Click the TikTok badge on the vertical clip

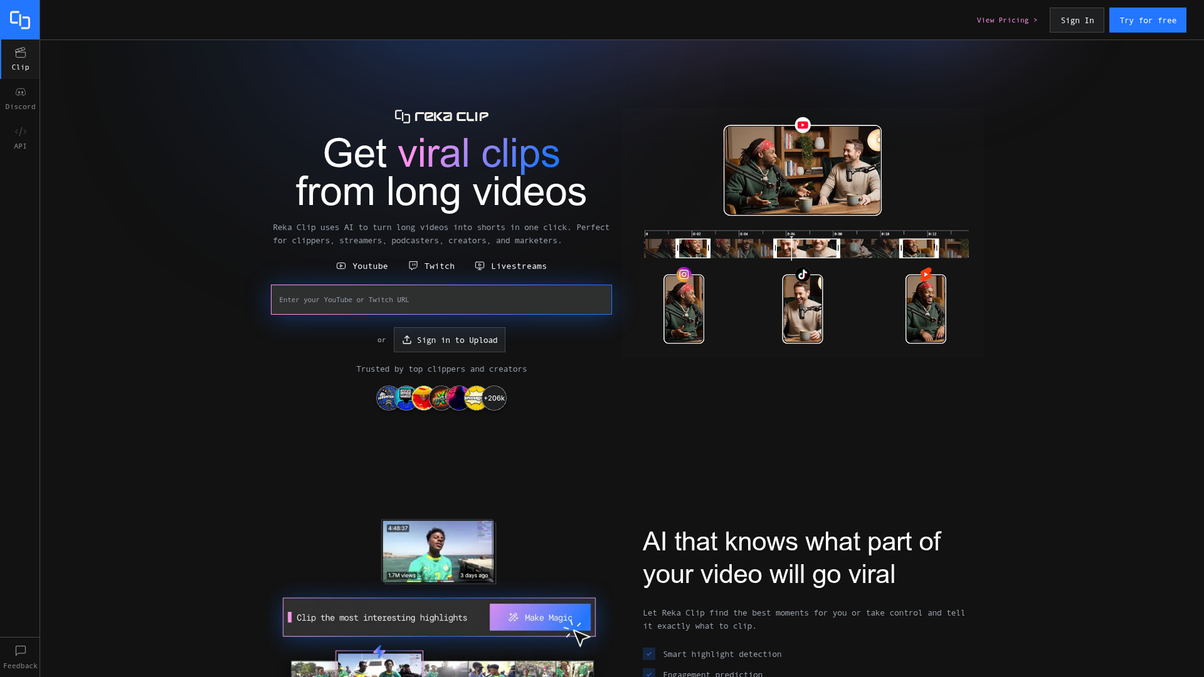tap(803, 275)
